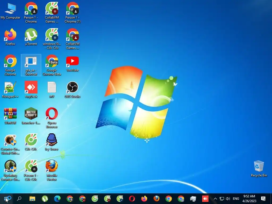Expand the hidden system tray icons chevron

click(x=215, y=199)
